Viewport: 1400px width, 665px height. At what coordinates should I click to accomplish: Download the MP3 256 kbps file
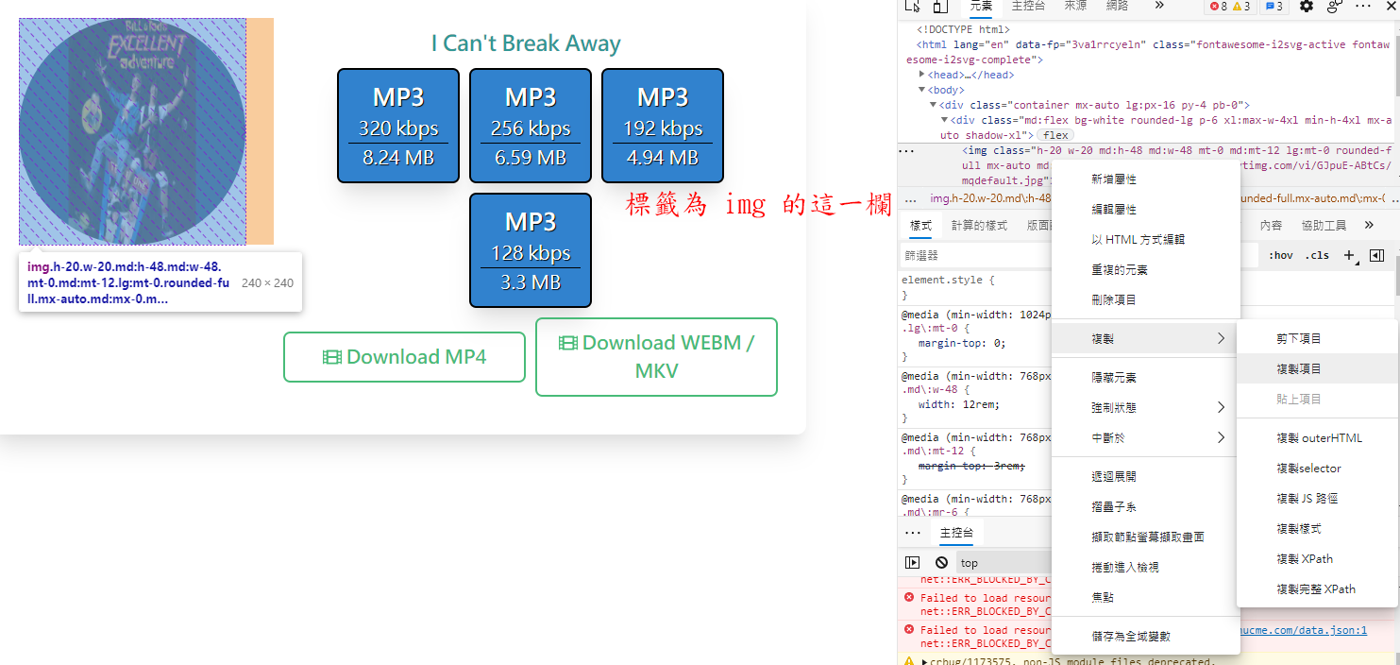click(x=531, y=126)
